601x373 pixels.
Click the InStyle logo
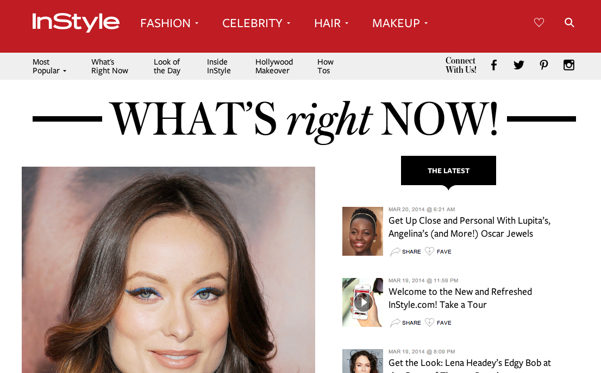pos(76,23)
